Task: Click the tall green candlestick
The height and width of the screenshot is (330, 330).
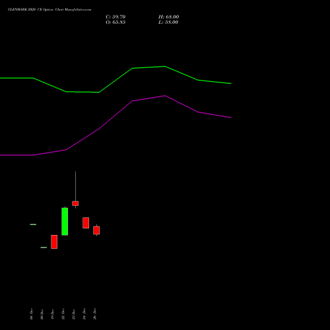Action: click(65, 221)
